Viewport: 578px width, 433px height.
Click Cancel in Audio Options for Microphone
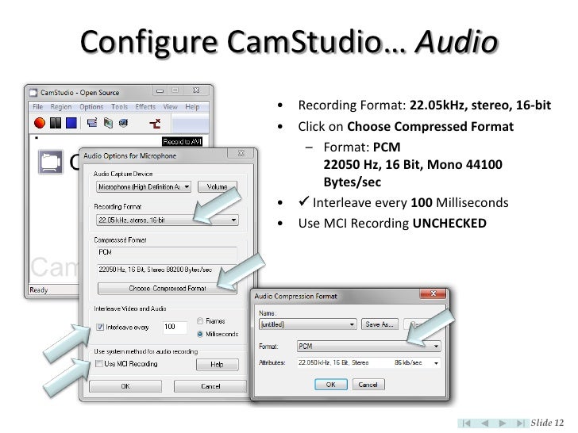click(x=210, y=386)
